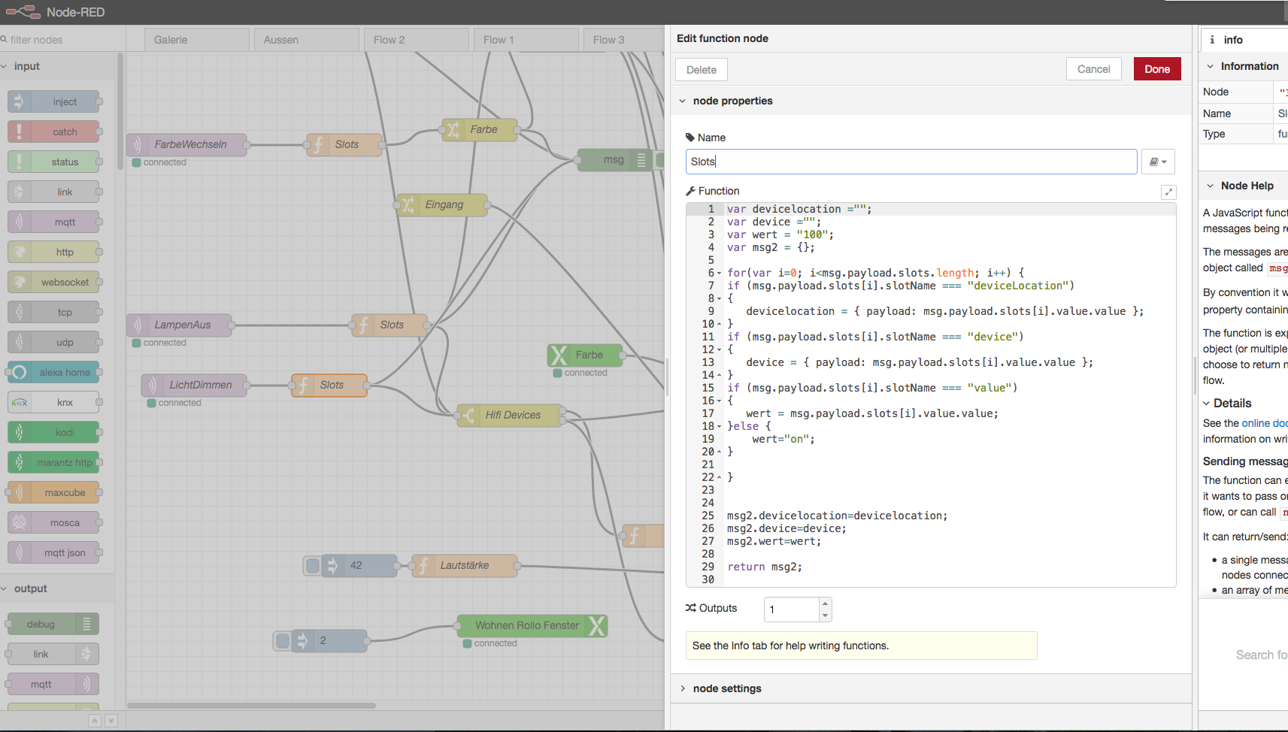Click the inject node in palette
Viewport: 1288px width, 732px height.
tap(54, 101)
